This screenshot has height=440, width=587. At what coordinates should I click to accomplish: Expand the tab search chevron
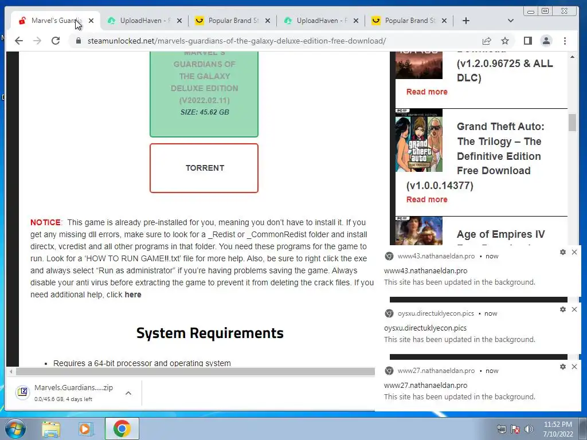click(511, 21)
